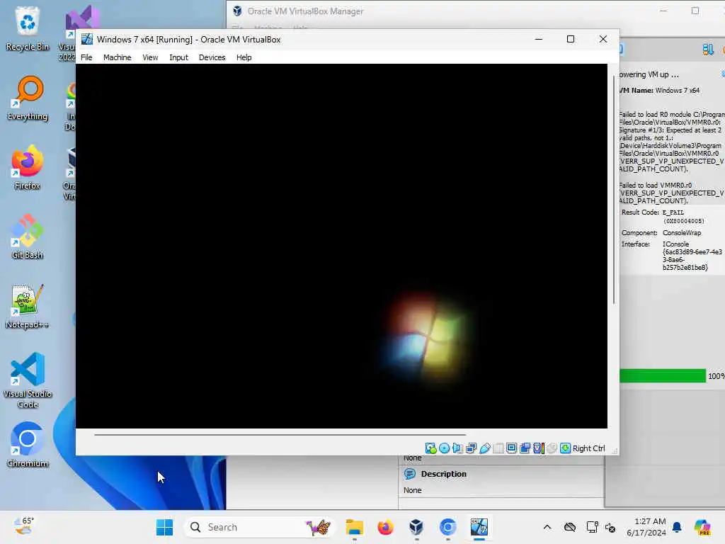Click the muted volume tray icon
725x544 pixels.
pyautogui.click(x=610, y=527)
